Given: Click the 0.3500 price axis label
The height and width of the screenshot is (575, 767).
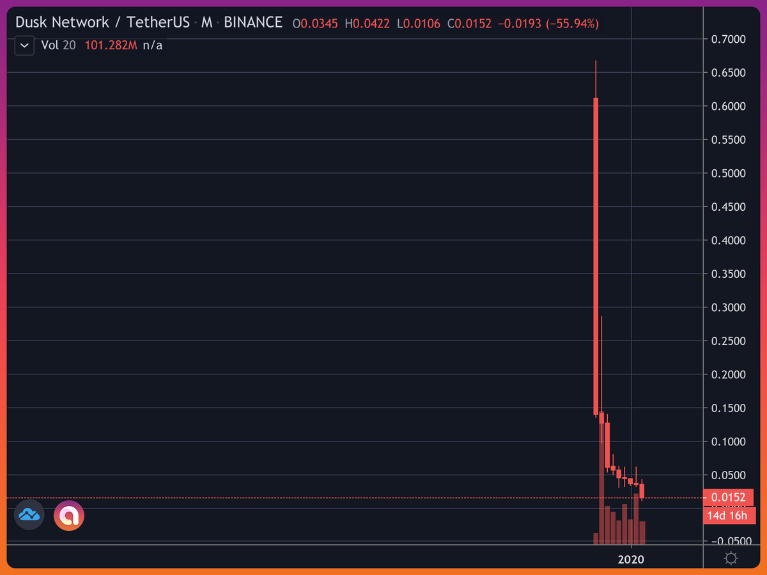Looking at the screenshot, I should [729, 274].
